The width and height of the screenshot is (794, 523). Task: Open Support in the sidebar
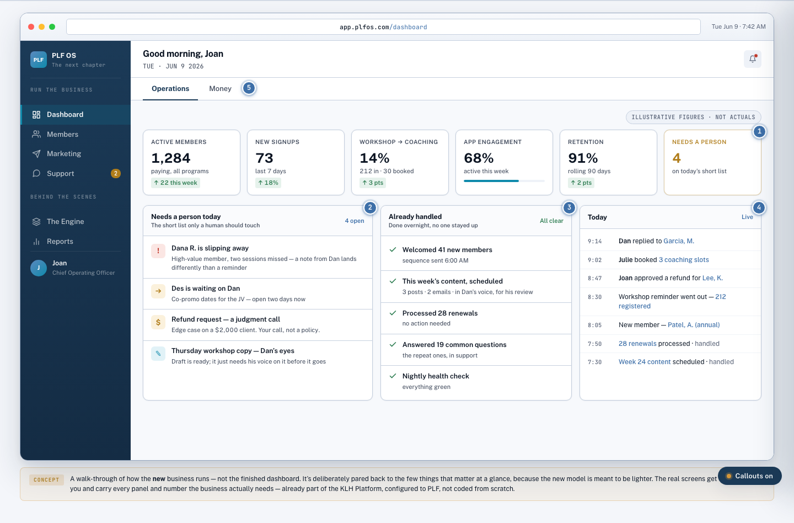tap(76, 173)
